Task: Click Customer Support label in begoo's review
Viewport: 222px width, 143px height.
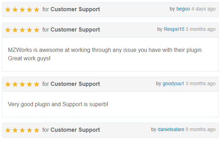Action: [75, 9]
